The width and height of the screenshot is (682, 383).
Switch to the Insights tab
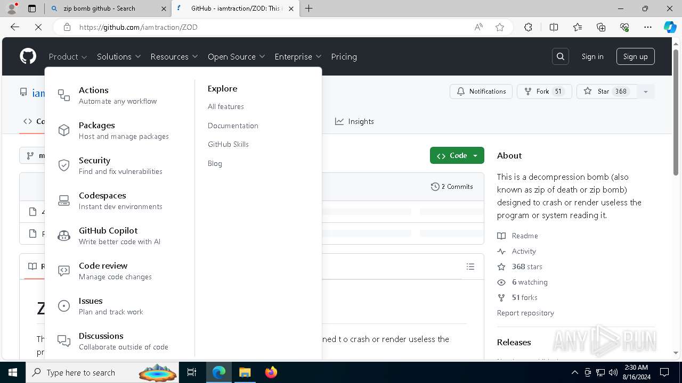354,121
